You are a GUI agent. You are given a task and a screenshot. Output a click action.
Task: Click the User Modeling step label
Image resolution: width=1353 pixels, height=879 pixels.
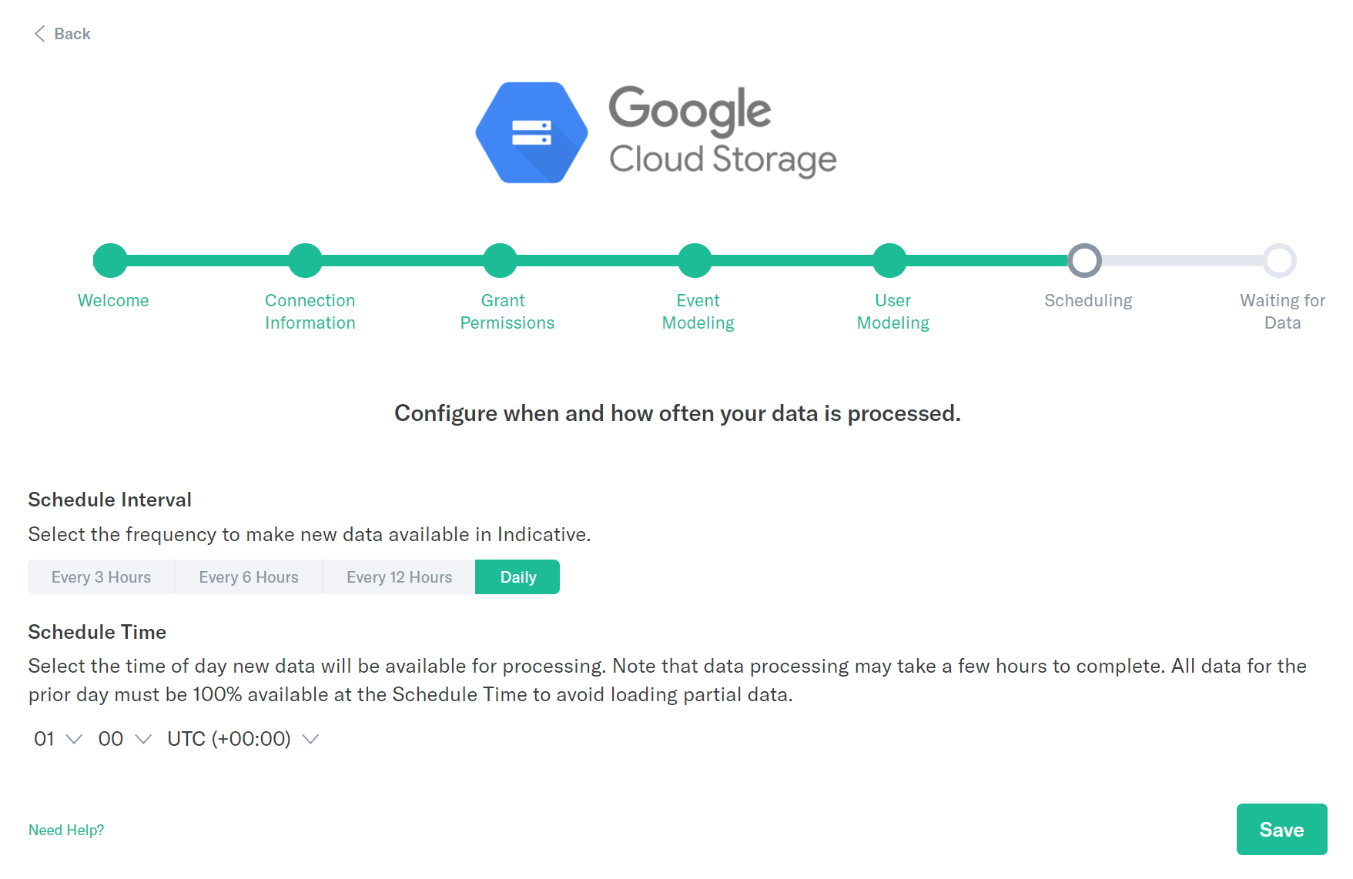(x=893, y=312)
